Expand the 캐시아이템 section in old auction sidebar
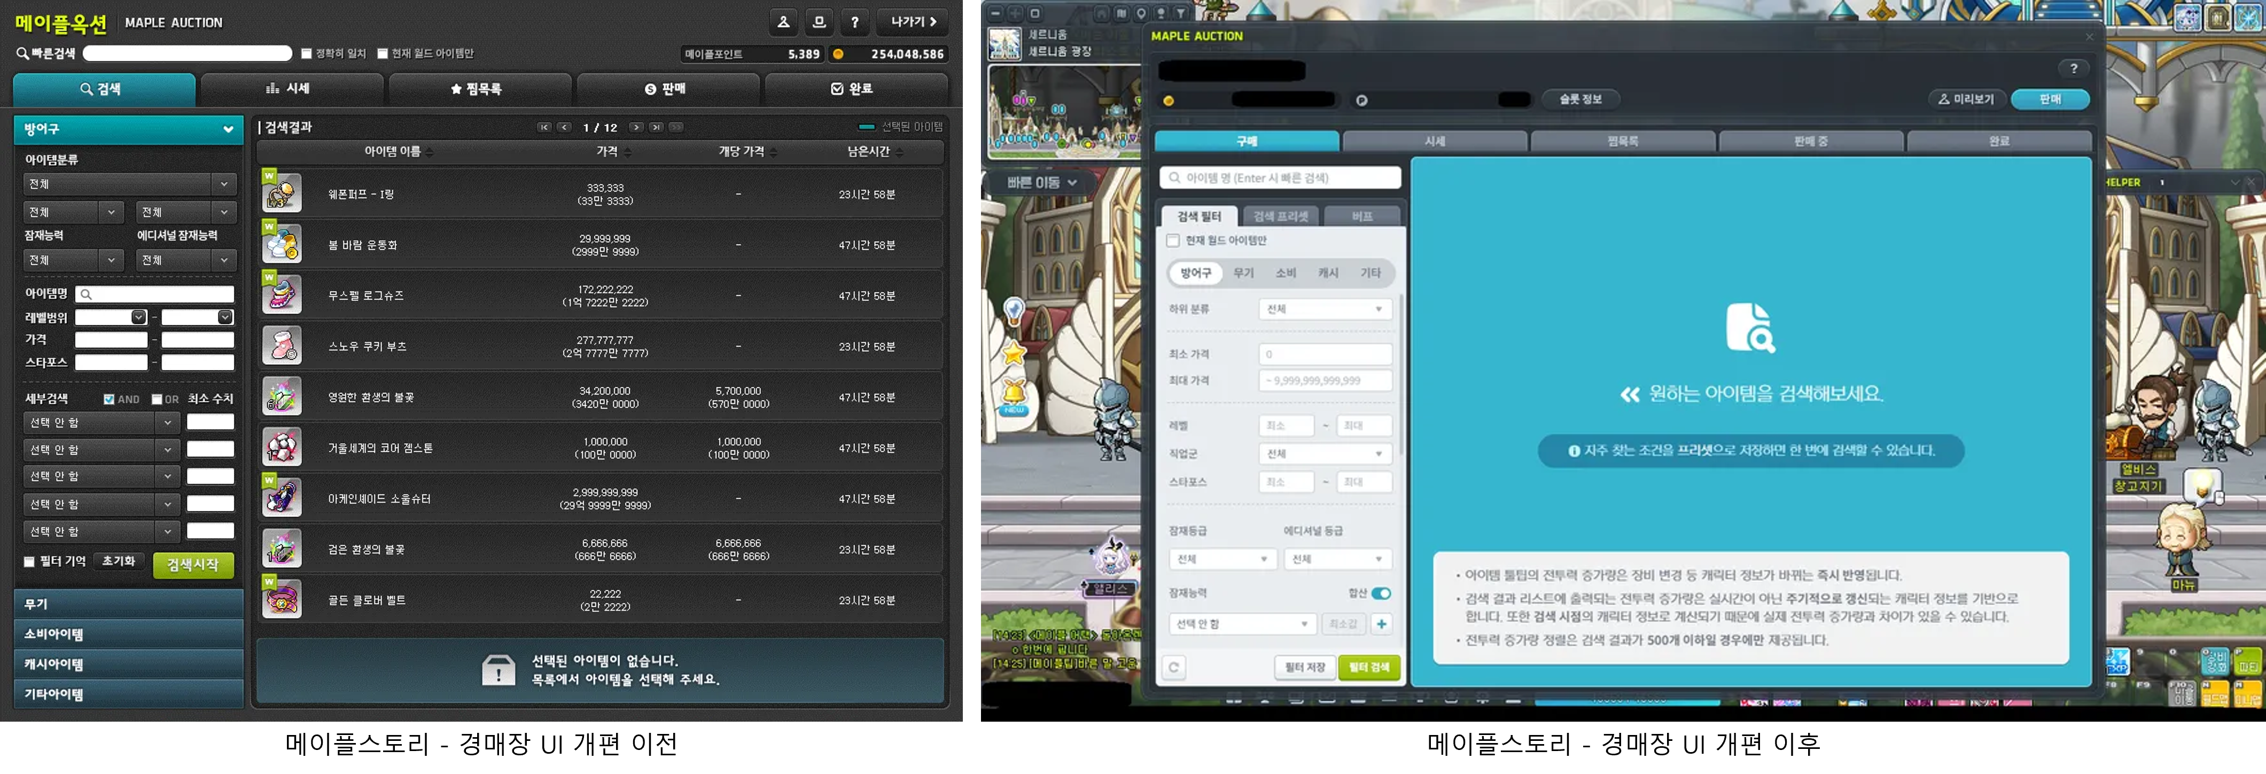The image size is (2266, 774). [129, 664]
